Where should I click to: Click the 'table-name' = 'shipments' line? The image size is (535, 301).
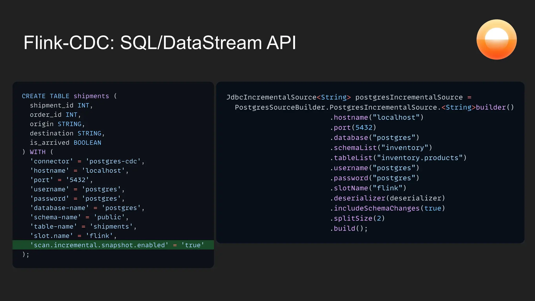coord(83,227)
